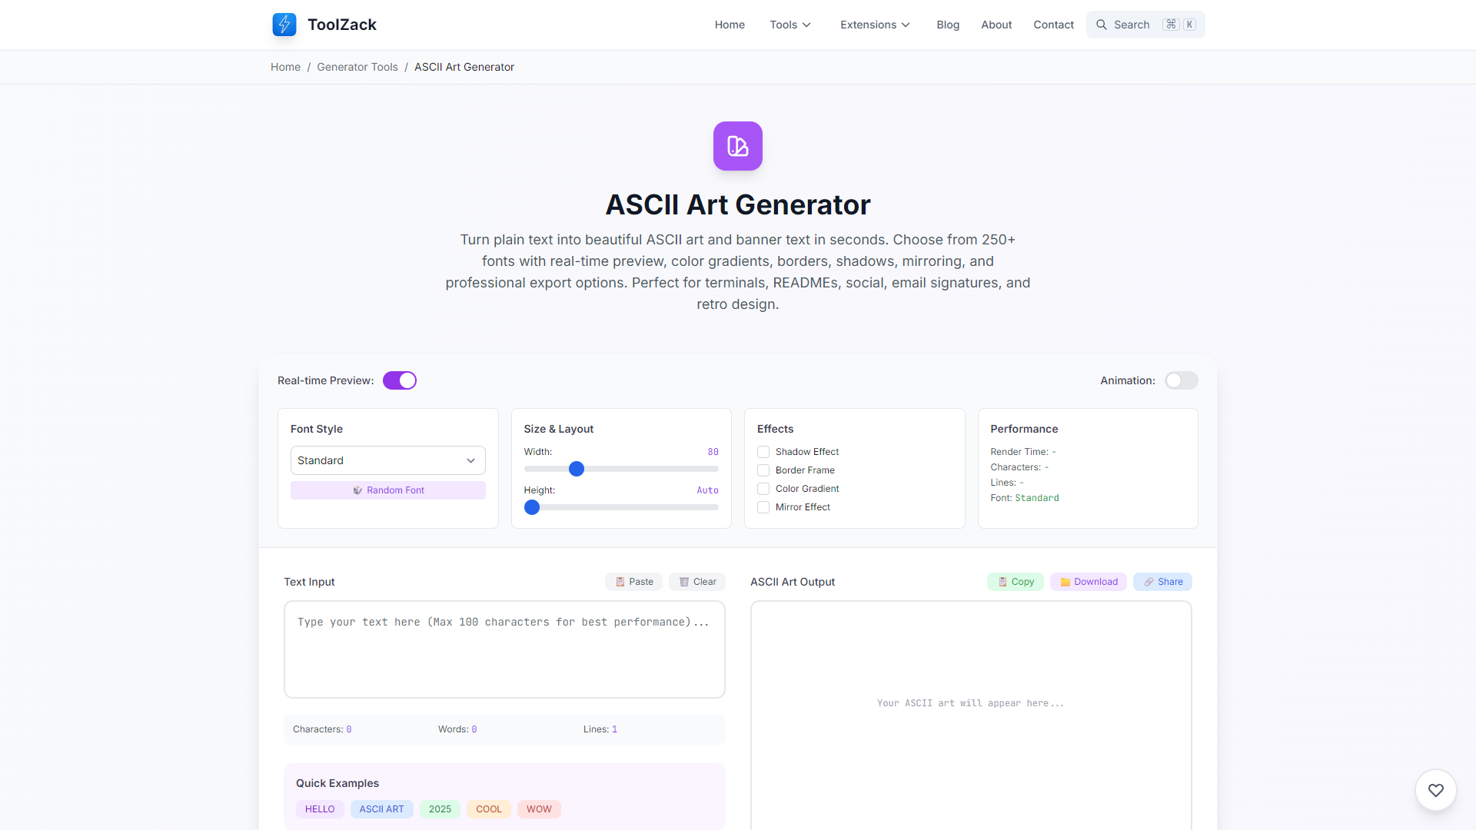This screenshot has width=1476, height=830.
Task: Enable the Color Gradient checkbox
Action: (x=763, y=489)
